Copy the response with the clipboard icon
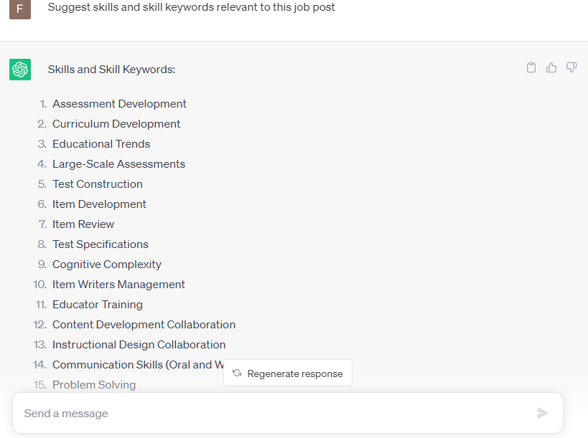This screenshot has height=438, width=588. click(x=531, y=68)
